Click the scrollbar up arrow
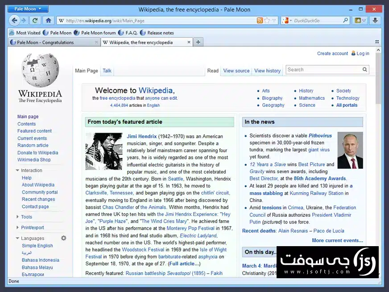This screenshot has height=292, width=389. 378,50
